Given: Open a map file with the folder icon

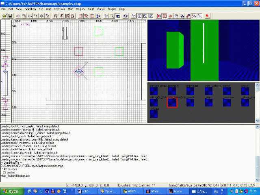Looking at the screenshot, I should tap(4, 16).
